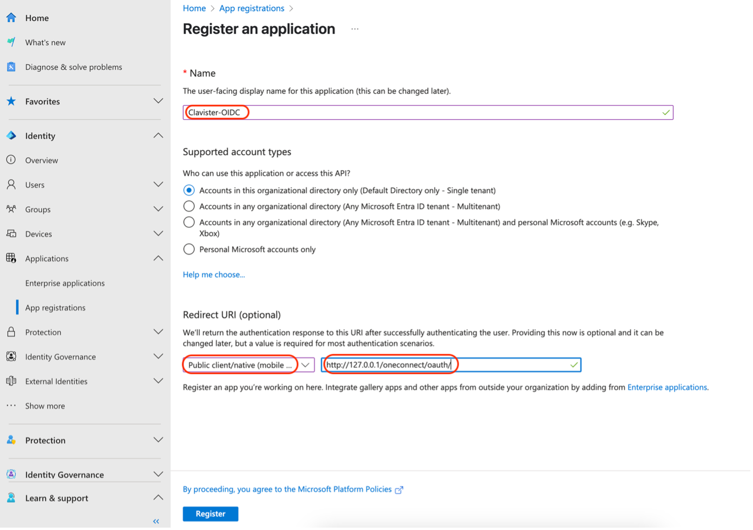Screen dimensions: 753x530
Task: Open the App registrations breadcrumb link
Action: 251,8
